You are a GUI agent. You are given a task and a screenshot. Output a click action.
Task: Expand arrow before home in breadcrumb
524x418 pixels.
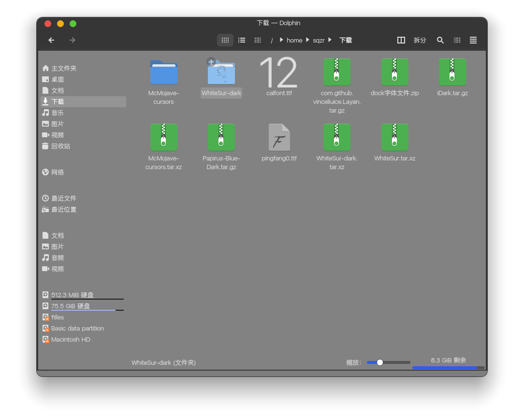tap(281, 40)
